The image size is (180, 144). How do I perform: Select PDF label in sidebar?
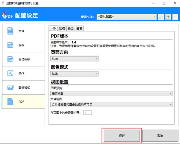click(21, 101)
